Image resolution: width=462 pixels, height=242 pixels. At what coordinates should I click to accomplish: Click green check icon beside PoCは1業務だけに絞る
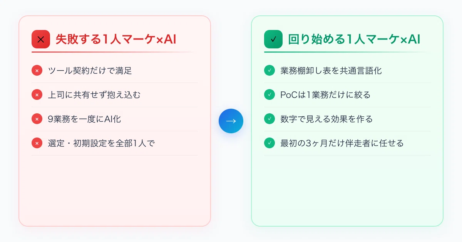269,95
